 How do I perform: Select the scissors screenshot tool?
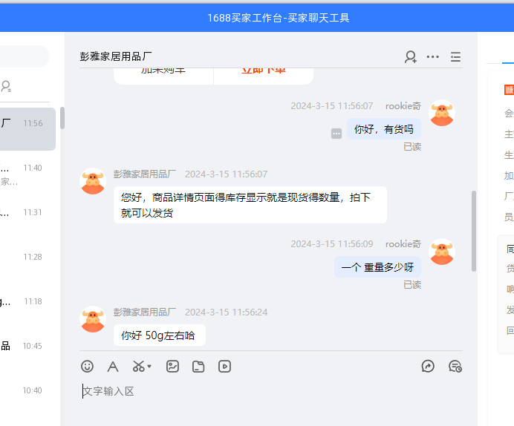138,367
